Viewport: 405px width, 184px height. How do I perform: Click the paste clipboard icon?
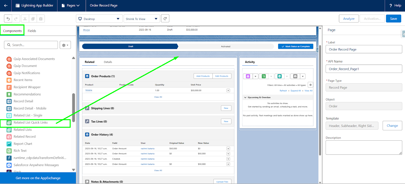[x=41, y=19]
